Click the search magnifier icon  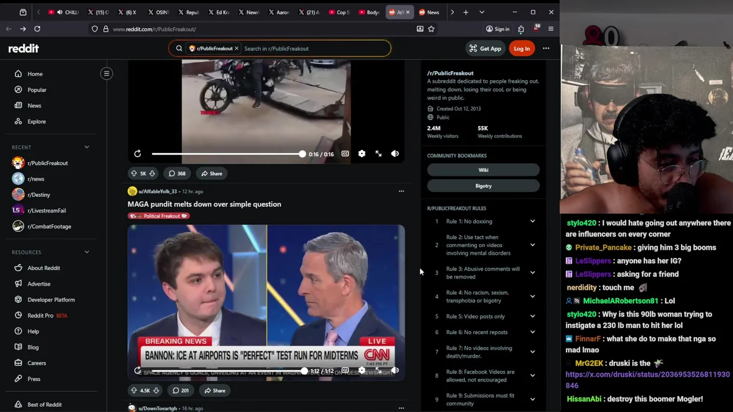pyautogui.click(x=179, y=49)
